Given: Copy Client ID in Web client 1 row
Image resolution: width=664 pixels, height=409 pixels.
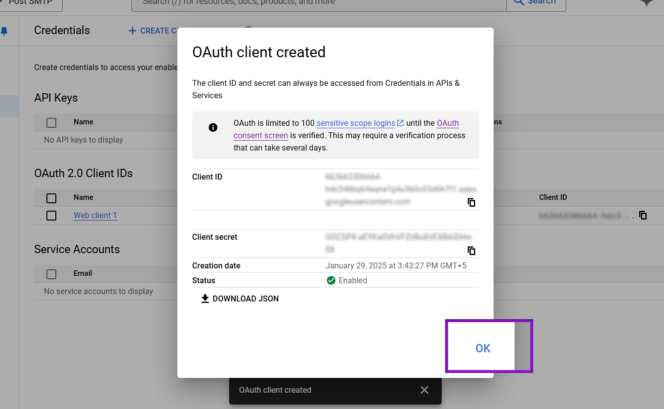Looking at the screenshot, I should click(x=643, y=215).
